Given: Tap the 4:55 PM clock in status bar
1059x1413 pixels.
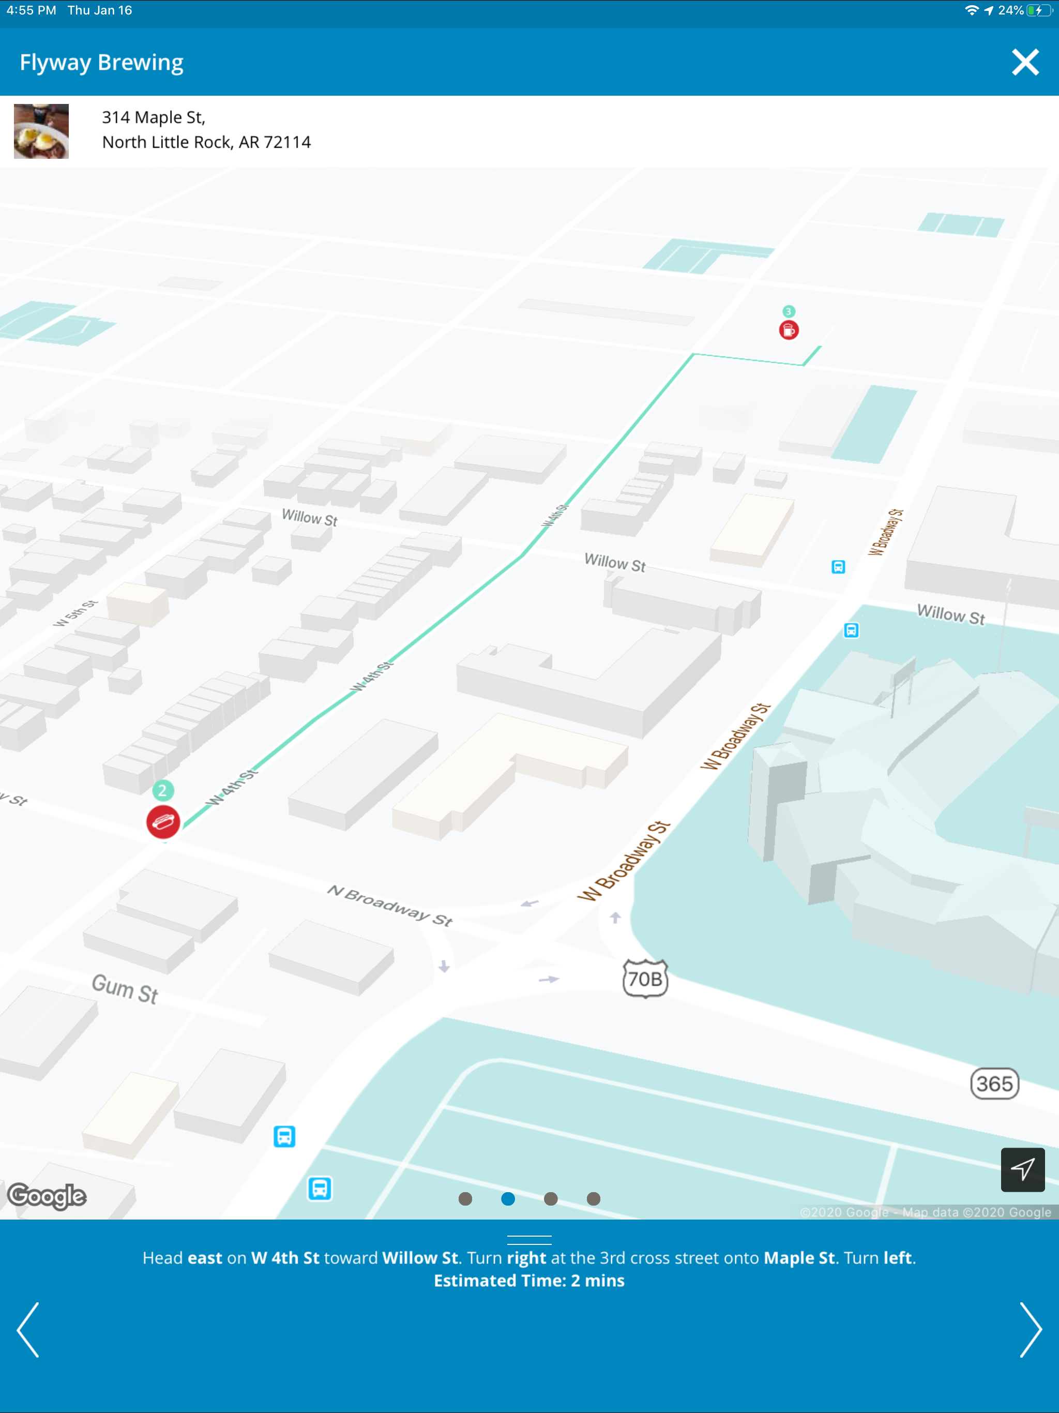Looking at the screenshot, I should pyautogui.click(x=32, y=10).
